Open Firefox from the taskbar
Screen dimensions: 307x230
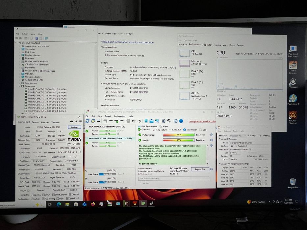(x=93, y=204)
